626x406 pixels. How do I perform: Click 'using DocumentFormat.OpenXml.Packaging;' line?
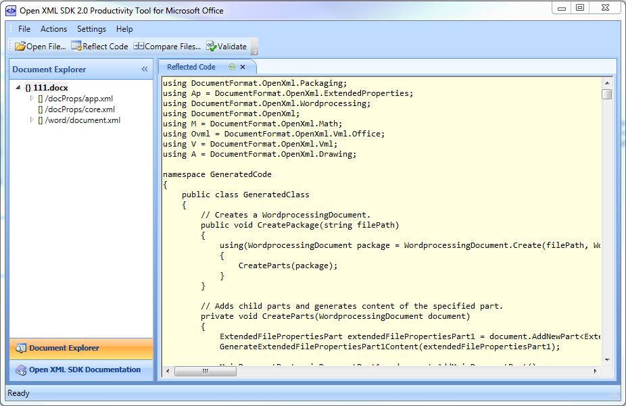tap(255, 83)
